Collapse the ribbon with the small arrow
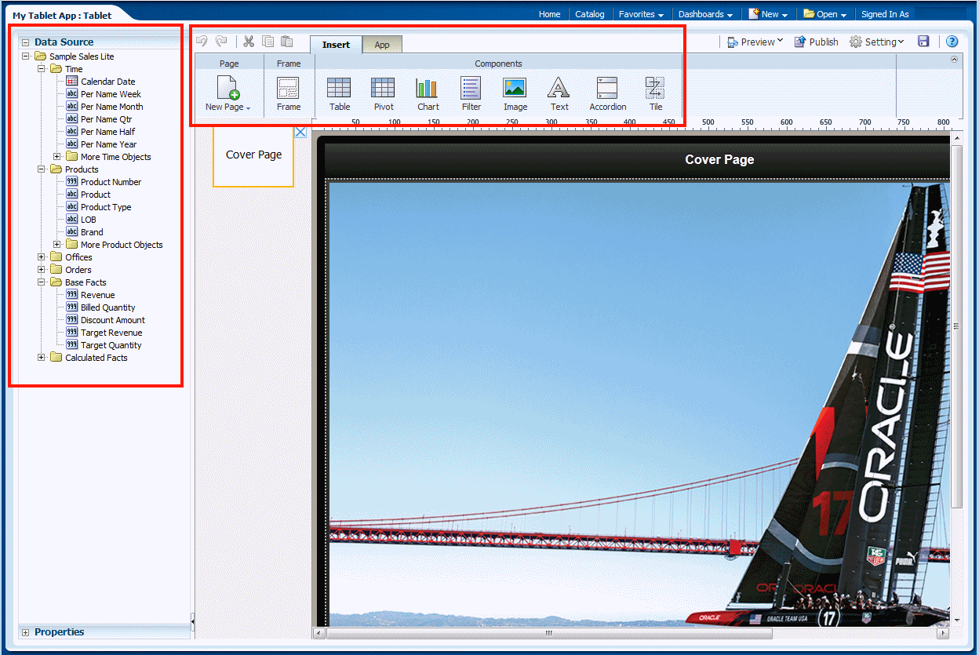 (x=954, y=59)
